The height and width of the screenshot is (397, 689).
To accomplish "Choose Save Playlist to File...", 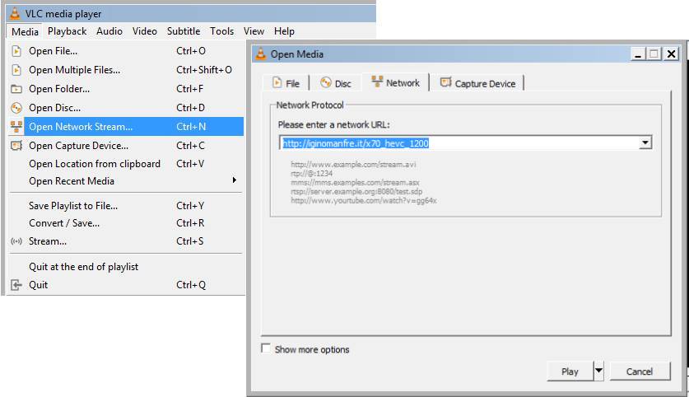I will [x=127, y=206].
